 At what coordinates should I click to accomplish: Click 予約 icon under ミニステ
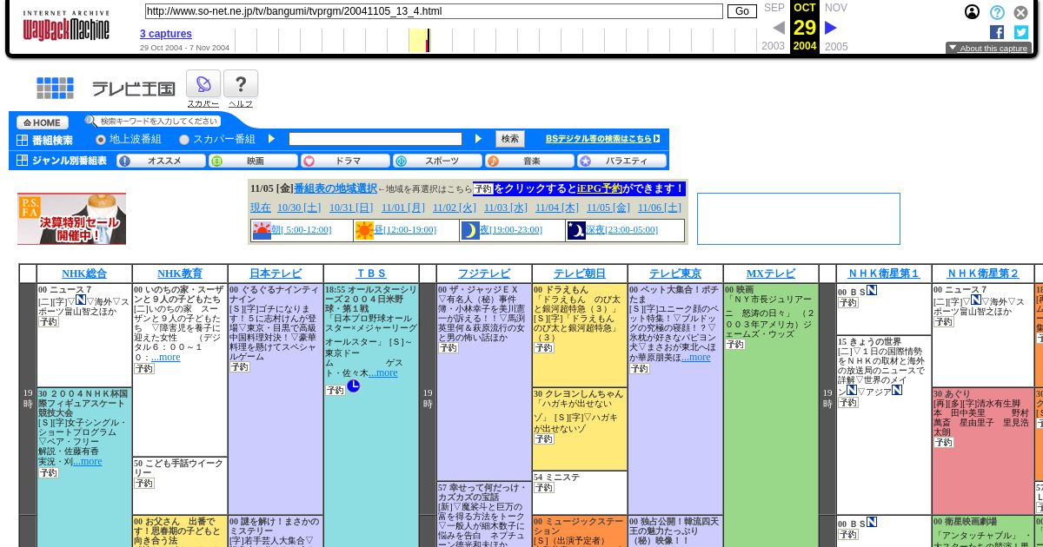coord(543,488)
